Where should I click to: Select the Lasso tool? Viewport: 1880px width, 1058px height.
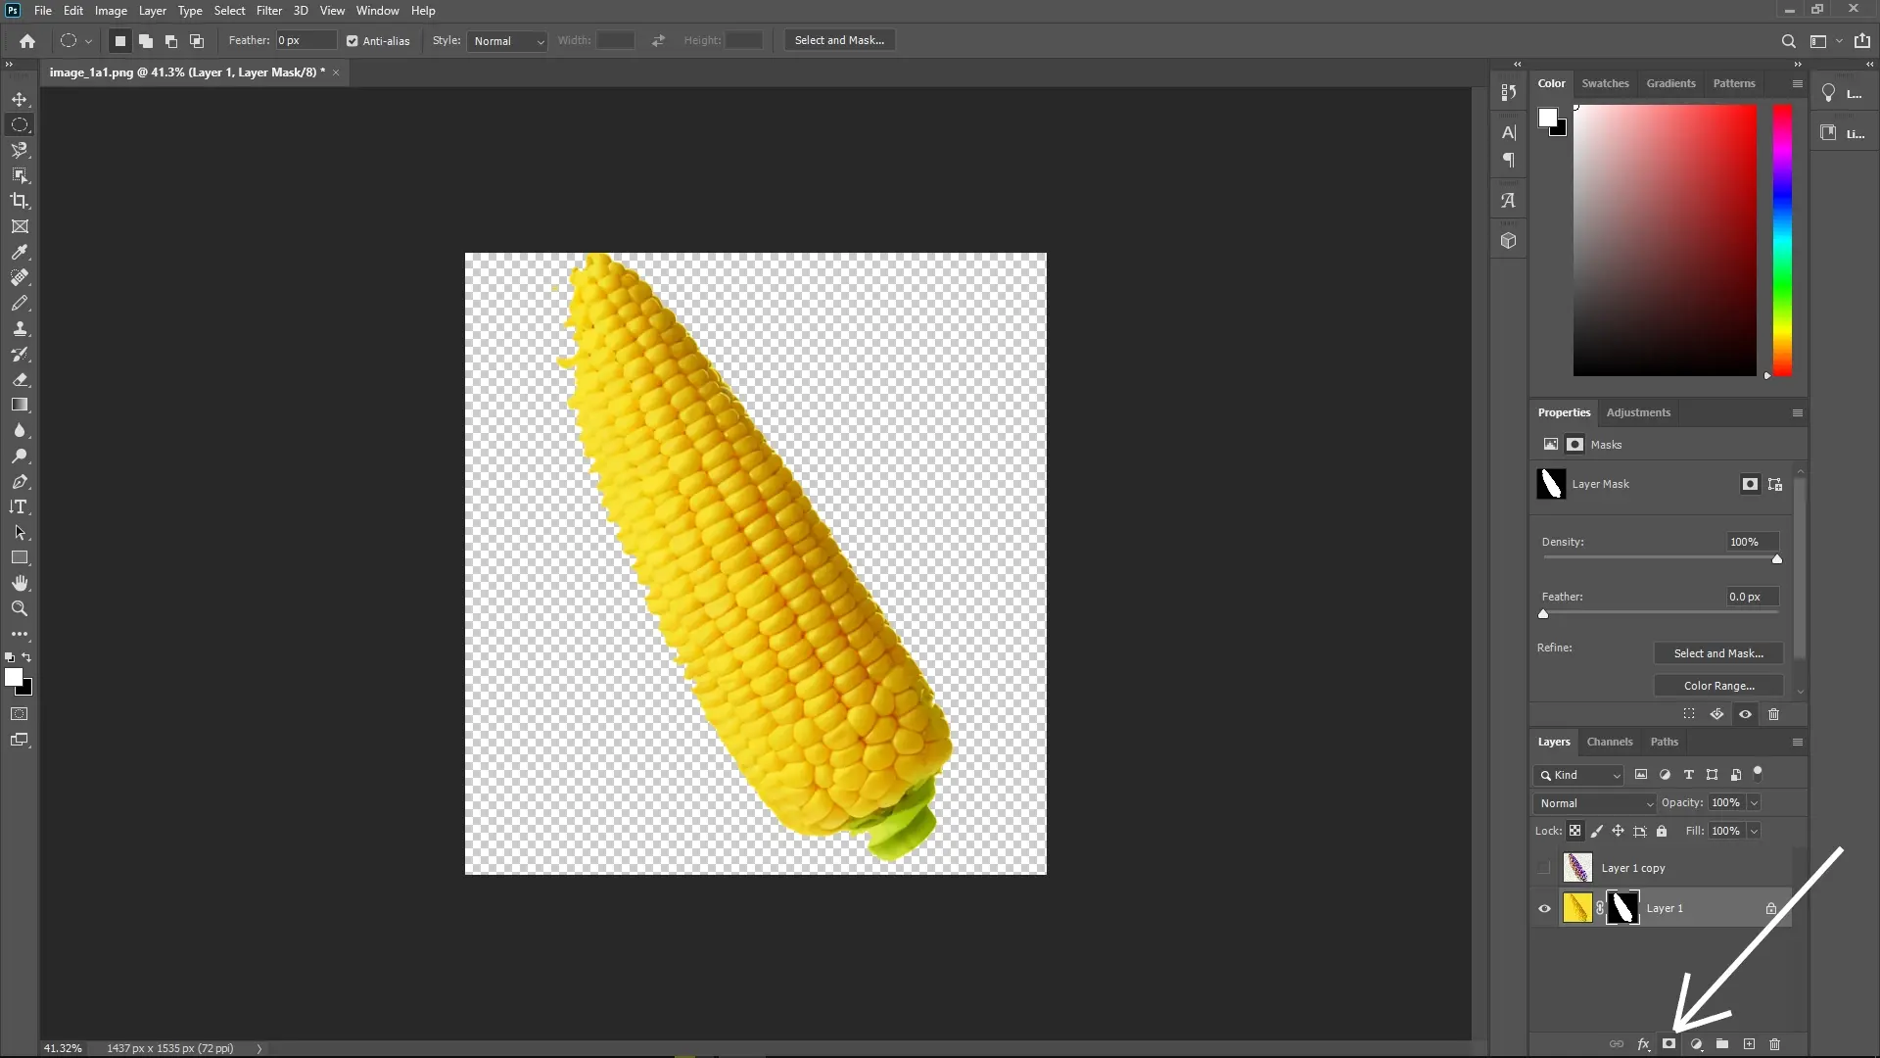(x=20, y=151)
